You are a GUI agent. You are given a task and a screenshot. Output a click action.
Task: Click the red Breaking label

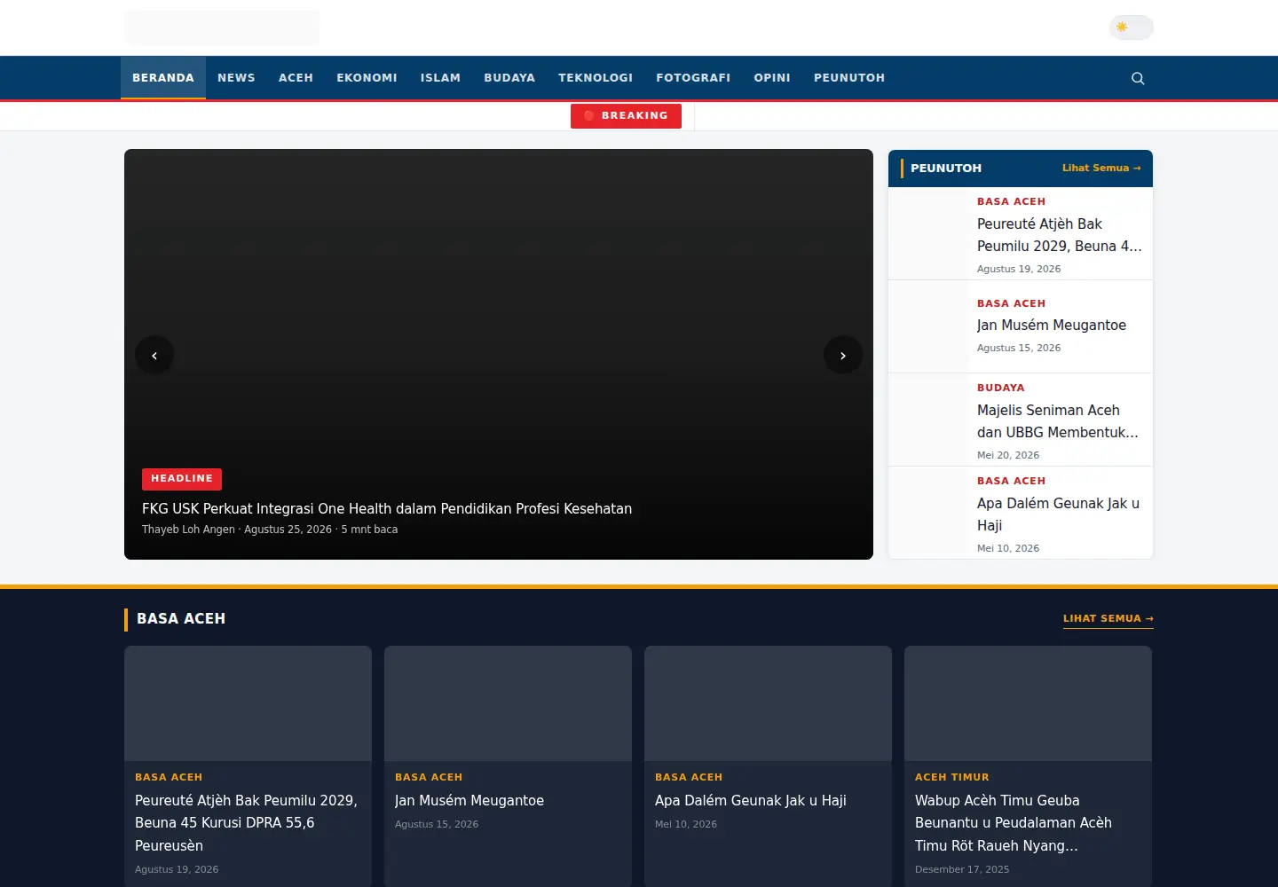[626, 116]
